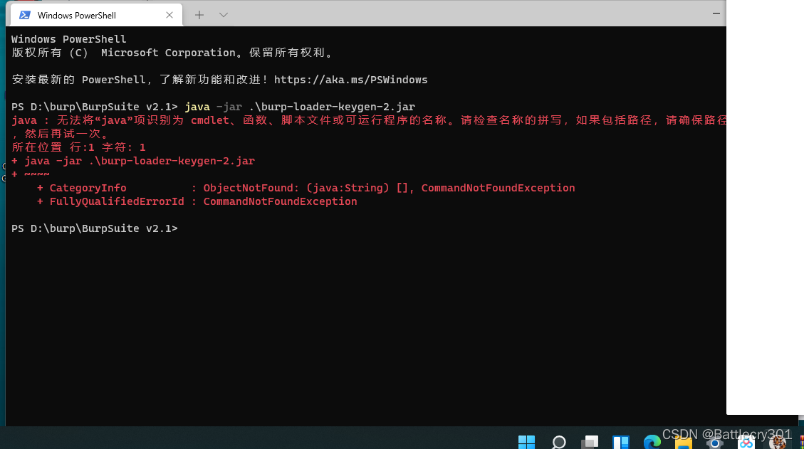Click the red '+ java -jar .\burp-loader-keygen-2.jar' line
The width and height of the screenshot is (804, 449).
tap(132, 161)
